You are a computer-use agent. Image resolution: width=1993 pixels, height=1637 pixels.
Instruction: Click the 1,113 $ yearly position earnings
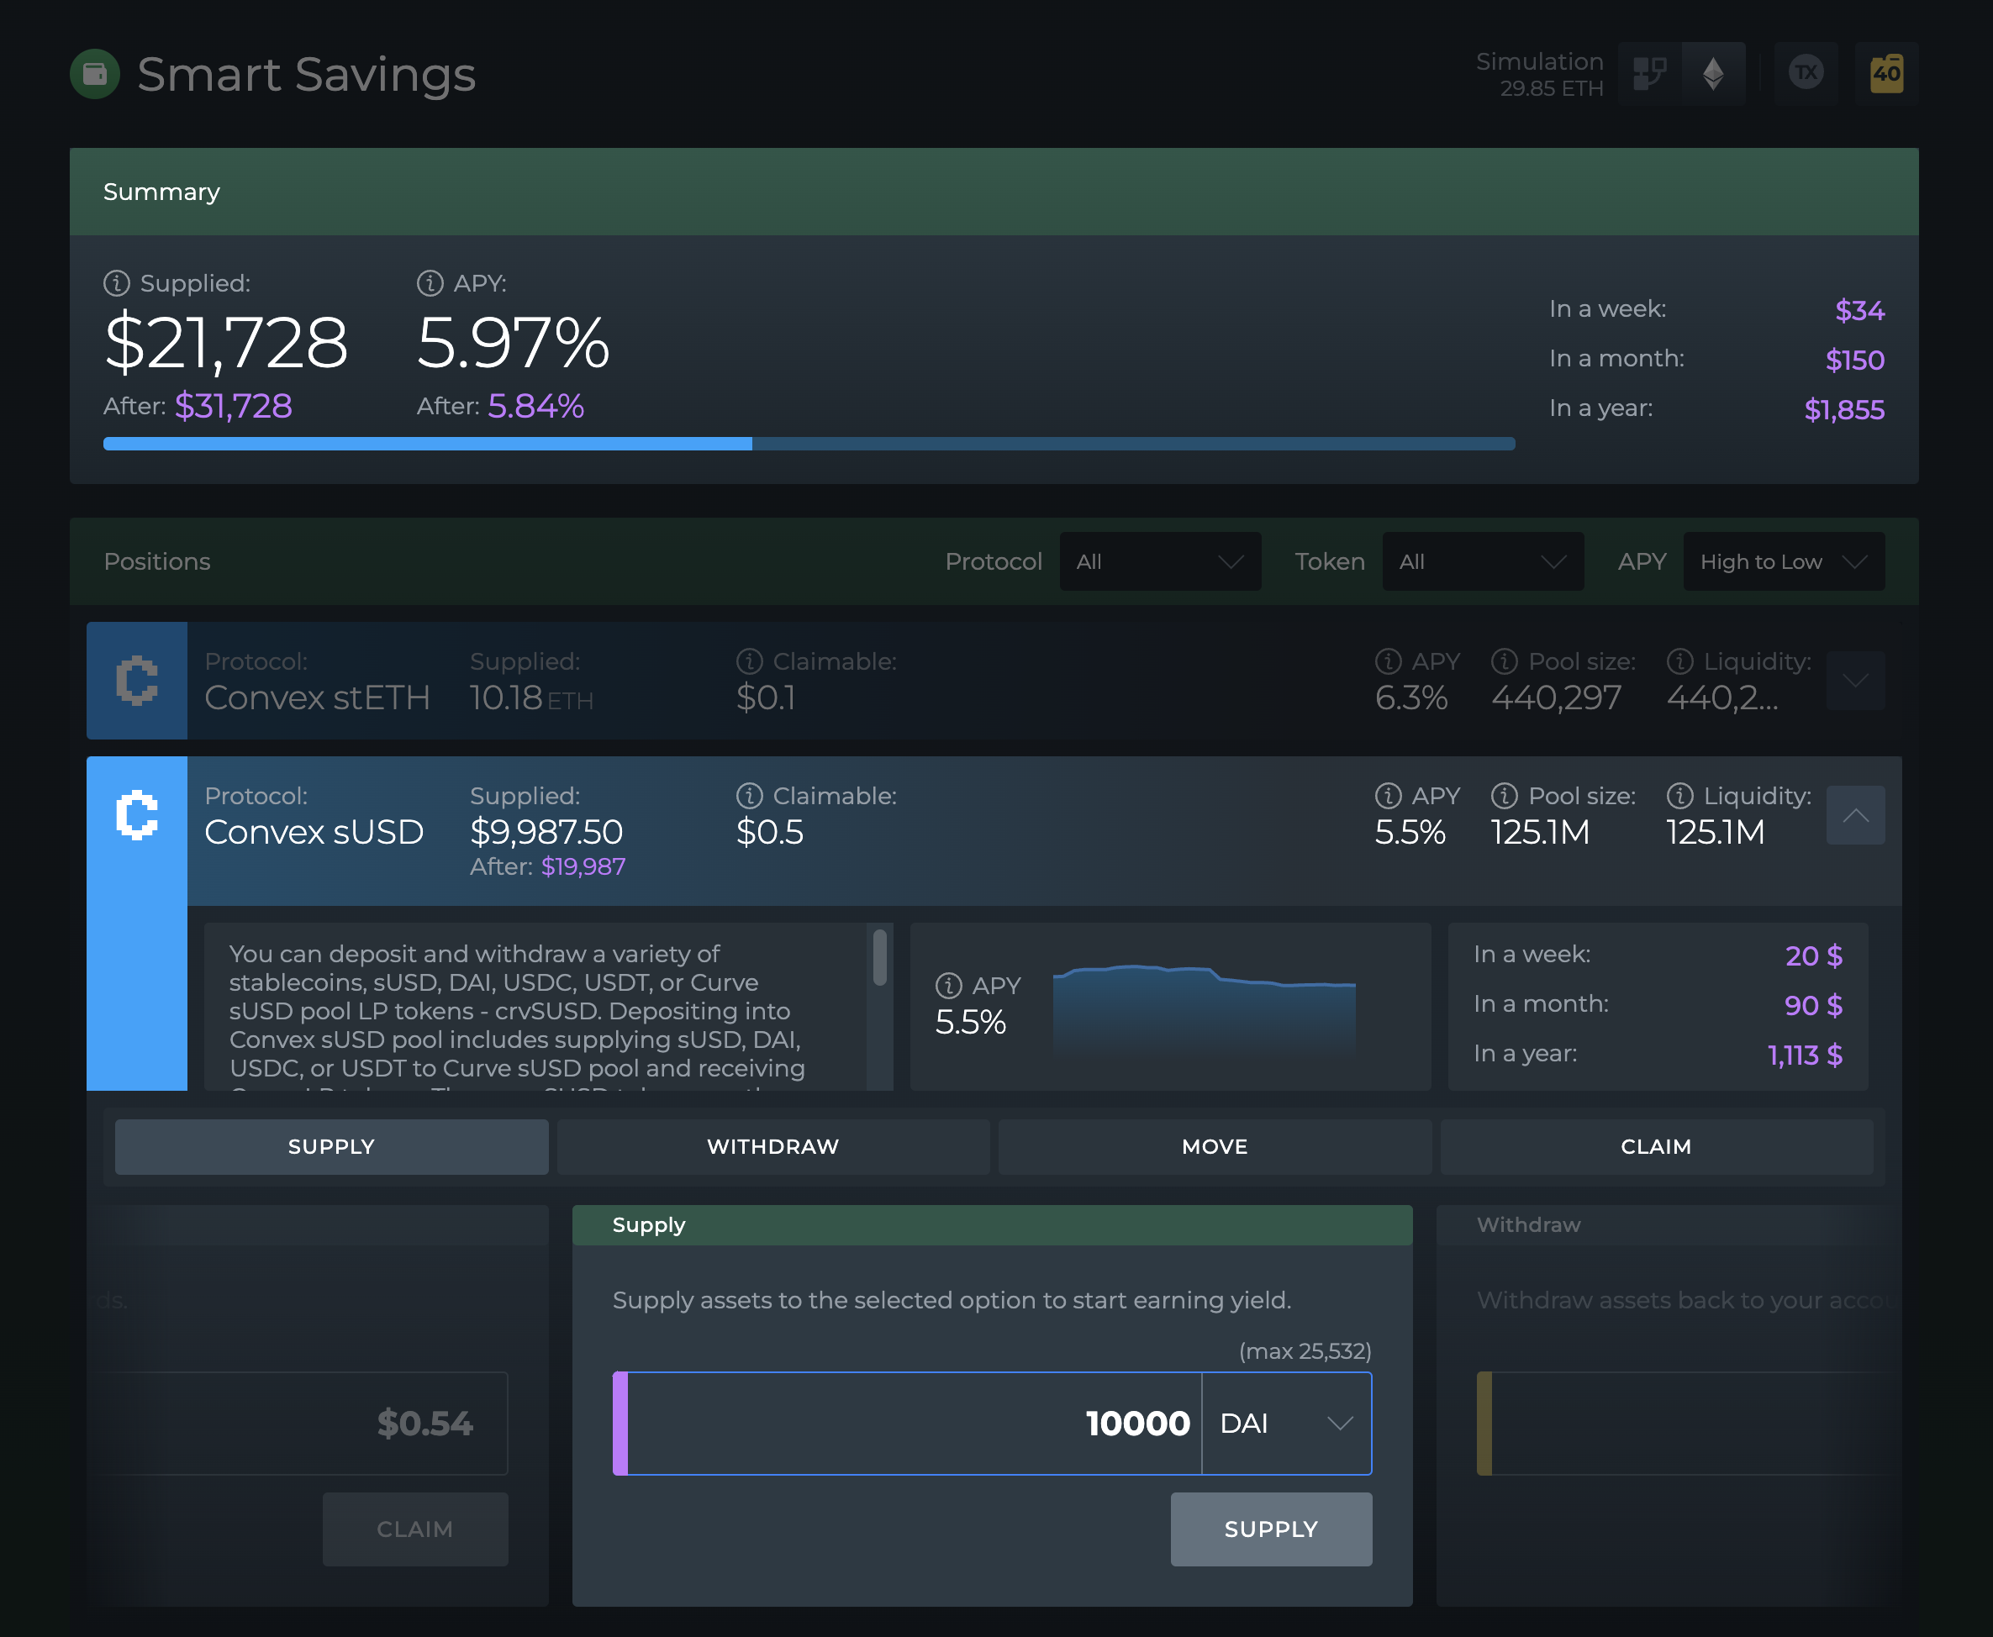coord(1805,1055)
